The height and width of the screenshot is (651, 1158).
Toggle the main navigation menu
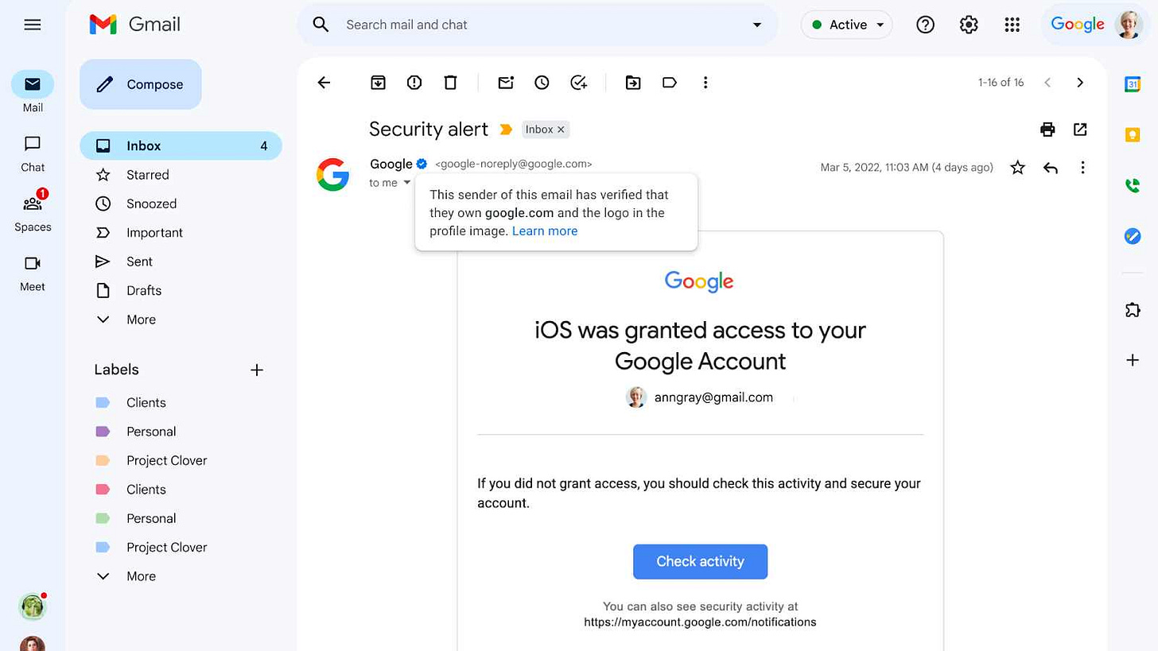(32, 25)
